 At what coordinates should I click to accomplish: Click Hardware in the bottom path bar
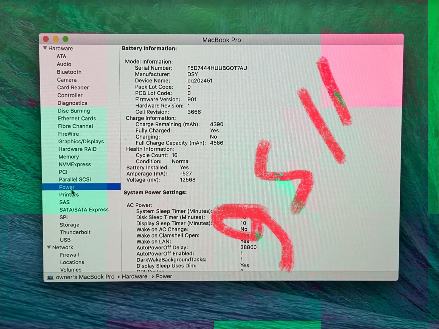pos(134,277)
